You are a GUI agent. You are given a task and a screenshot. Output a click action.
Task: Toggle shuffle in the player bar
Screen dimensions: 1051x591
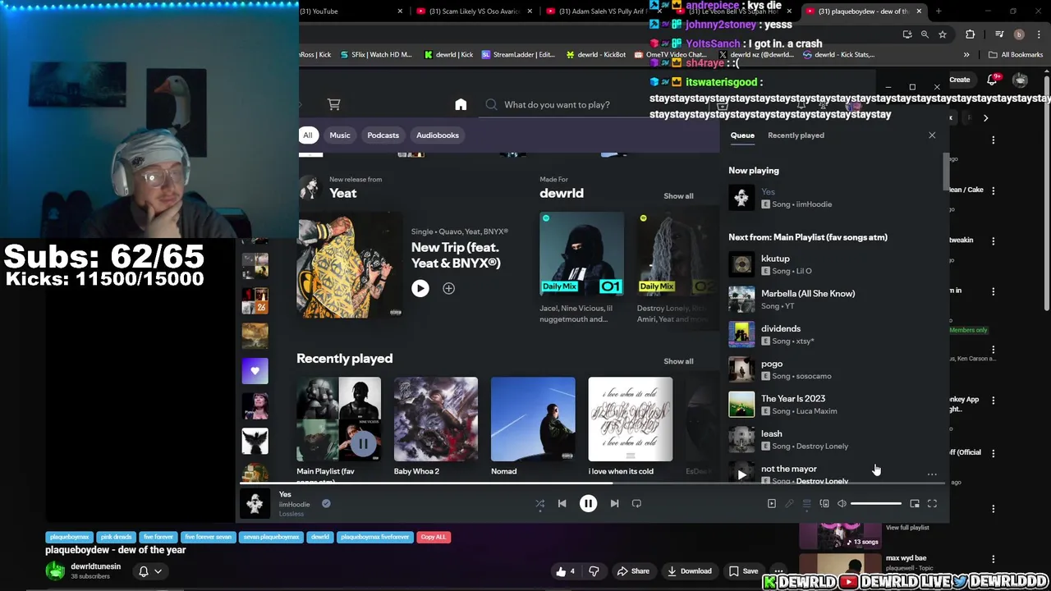click(539, 504)
